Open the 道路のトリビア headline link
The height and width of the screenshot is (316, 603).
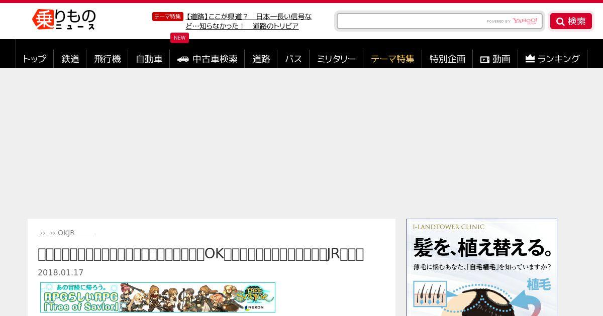[249, 21]
